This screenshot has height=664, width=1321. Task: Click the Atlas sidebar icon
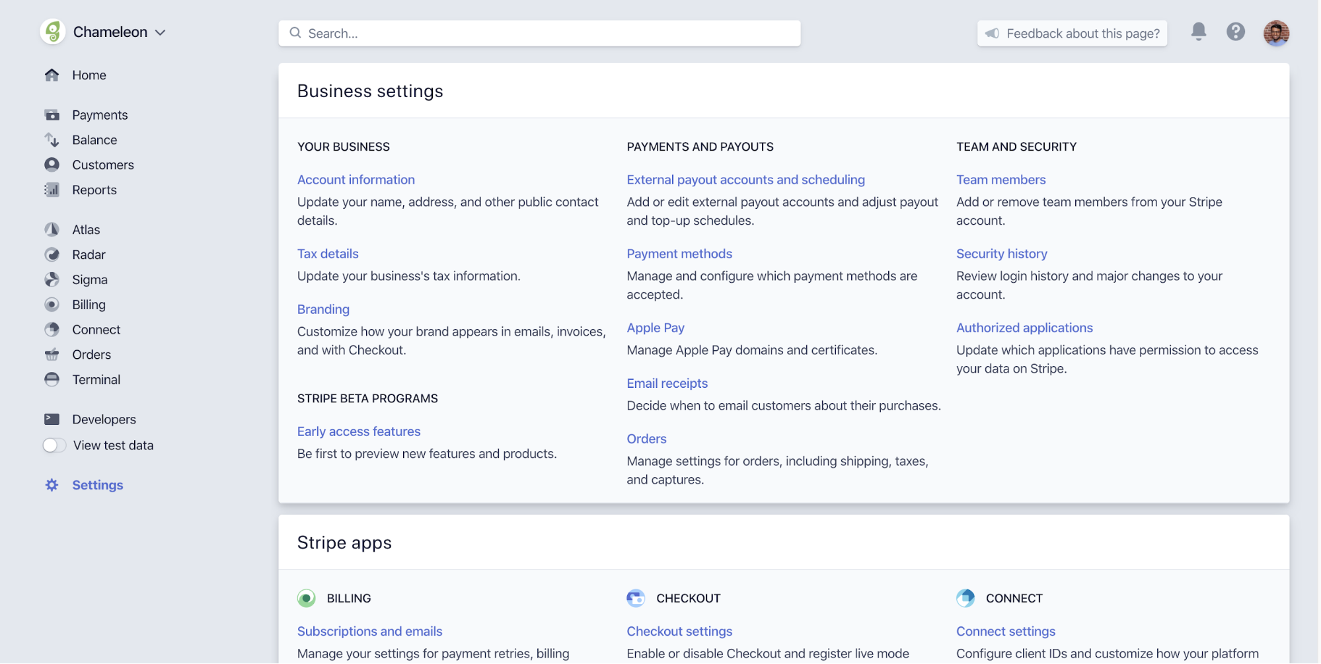pyautogui.click(x=52, y=229)
